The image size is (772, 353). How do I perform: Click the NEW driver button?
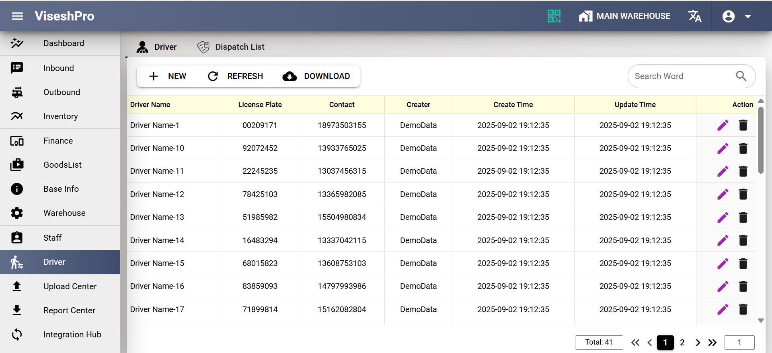point(168,76)
